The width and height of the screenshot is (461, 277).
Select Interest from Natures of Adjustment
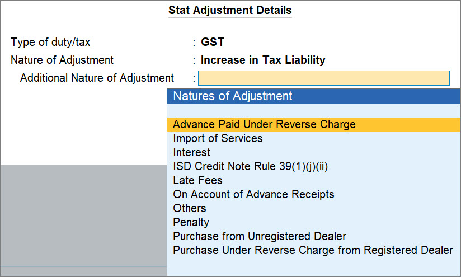click(x=314, y=152)
